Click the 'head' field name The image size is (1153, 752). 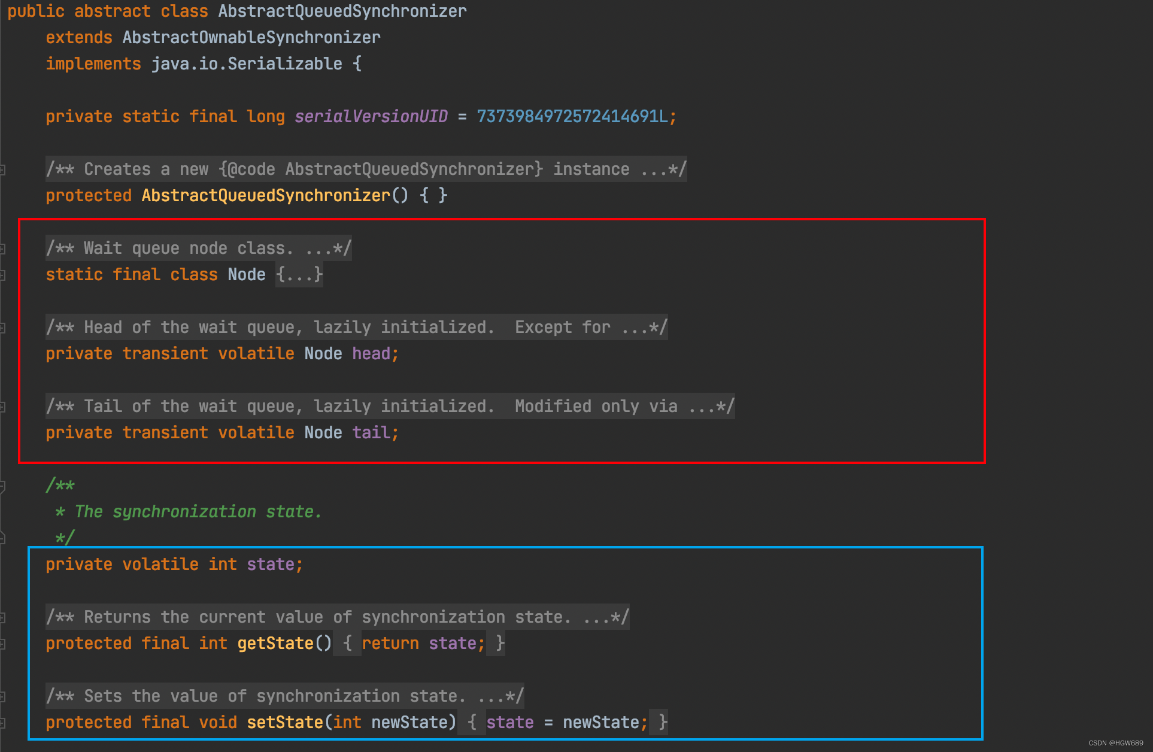tap(371, 354)
